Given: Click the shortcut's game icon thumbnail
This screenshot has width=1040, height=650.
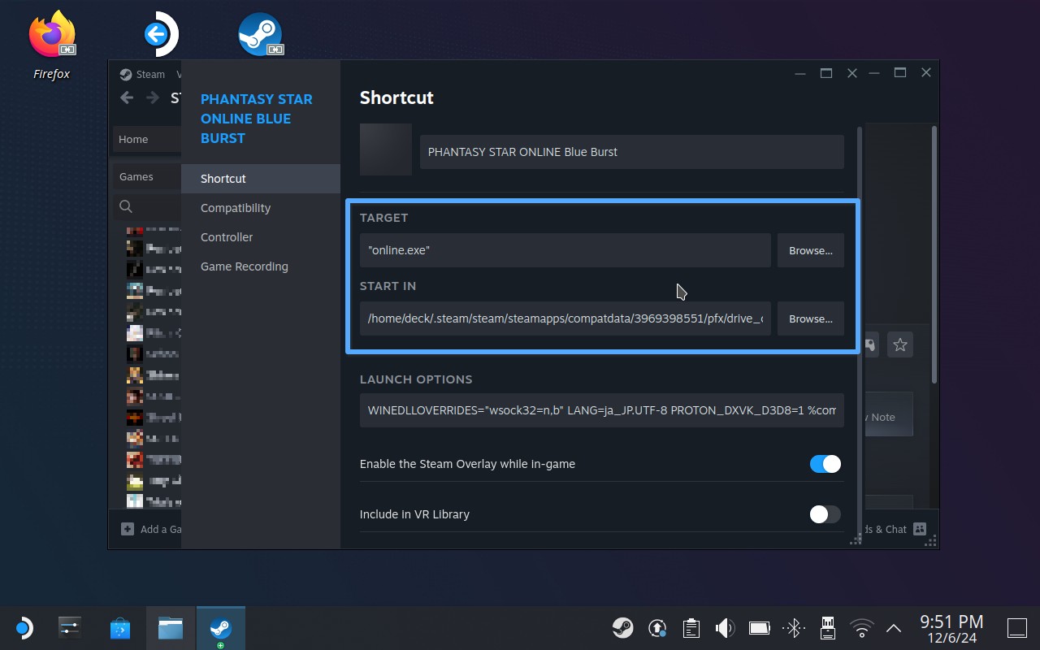Looking at the screenshot, I should (x=386, y=149).
